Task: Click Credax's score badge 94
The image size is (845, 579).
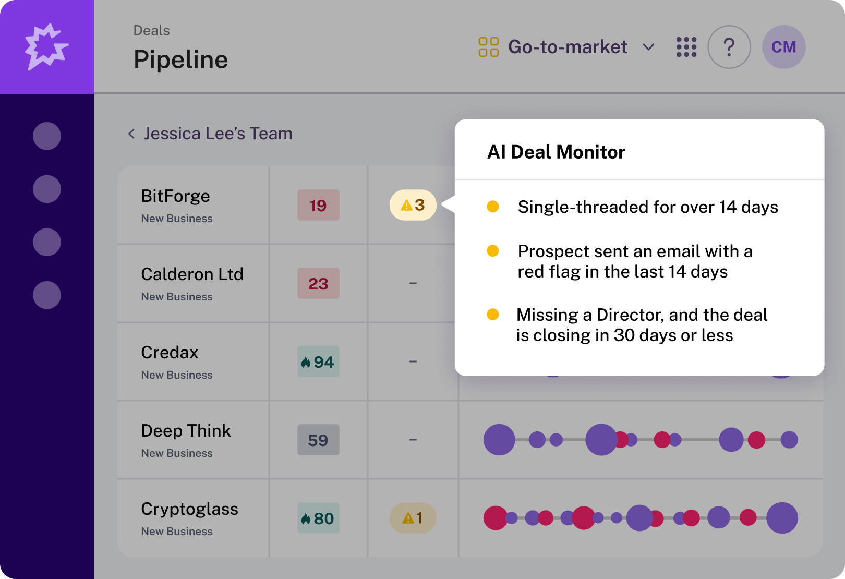Action: [318, 361]
